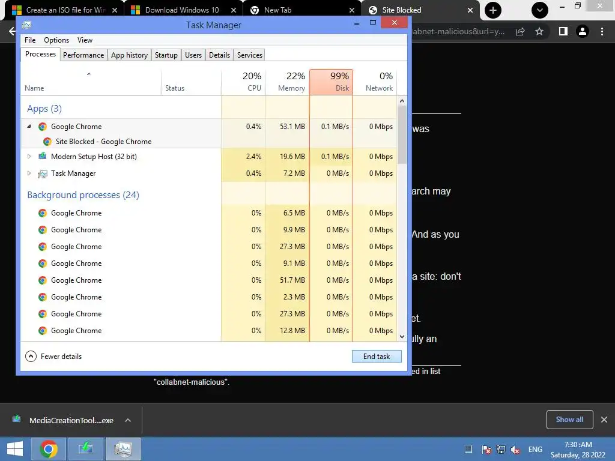
Task: Sort processes by Memory column
Action: [x=288, y=82]
